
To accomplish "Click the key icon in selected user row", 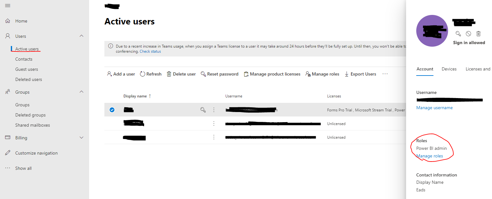I will 203,110.
